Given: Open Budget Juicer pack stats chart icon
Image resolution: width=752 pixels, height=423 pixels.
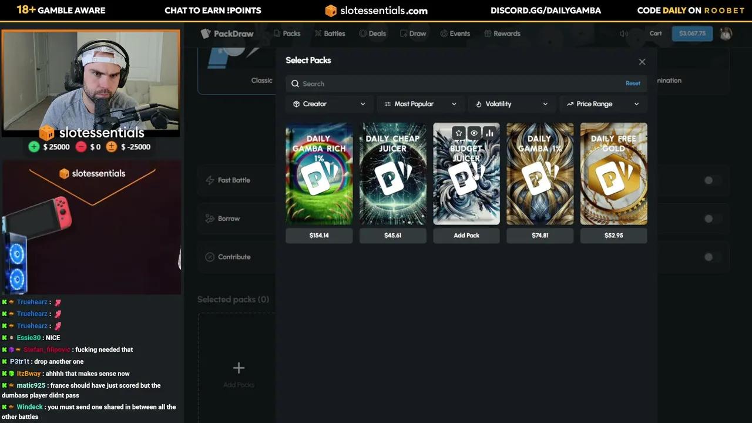Looking at the screenshot, I should [489, 133].
